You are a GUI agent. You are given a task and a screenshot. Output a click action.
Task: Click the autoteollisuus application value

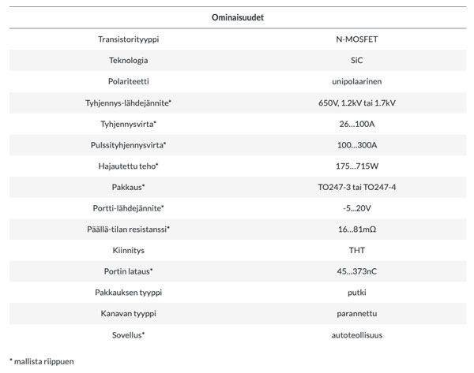click(355, 335)
